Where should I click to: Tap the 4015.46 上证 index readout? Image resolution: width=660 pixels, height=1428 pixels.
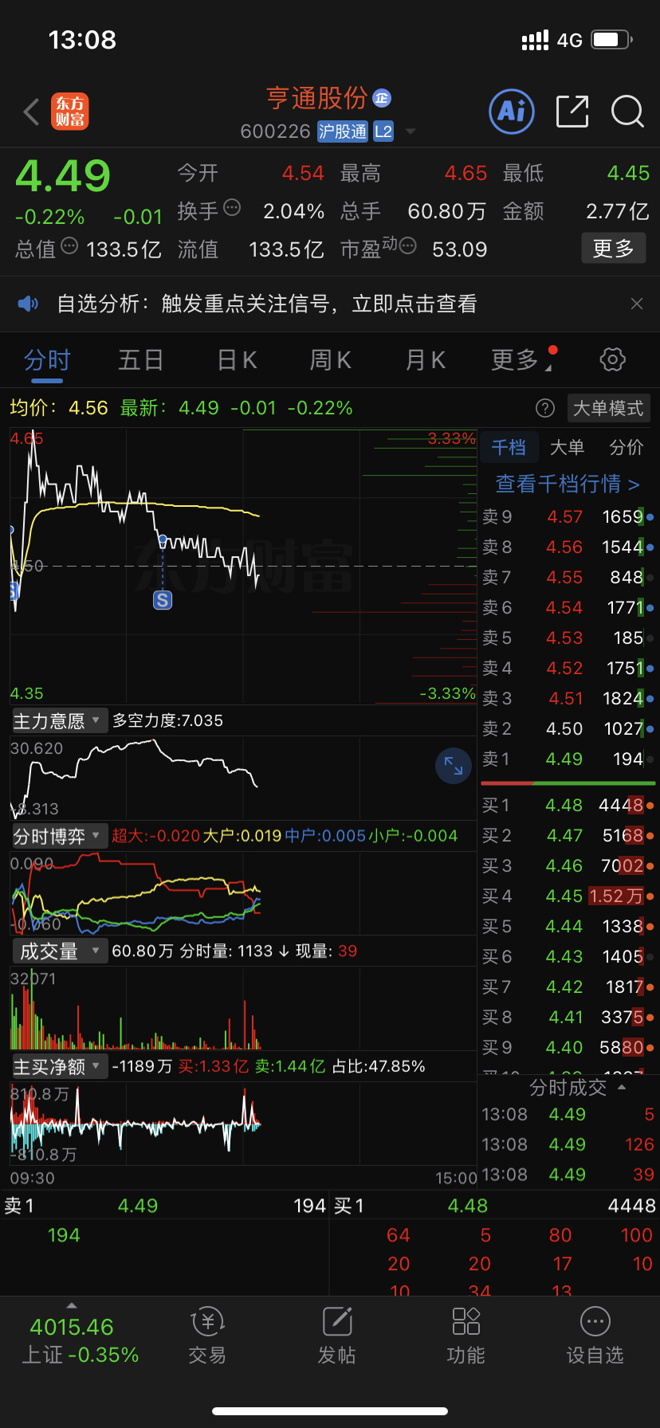(72, 1327)
